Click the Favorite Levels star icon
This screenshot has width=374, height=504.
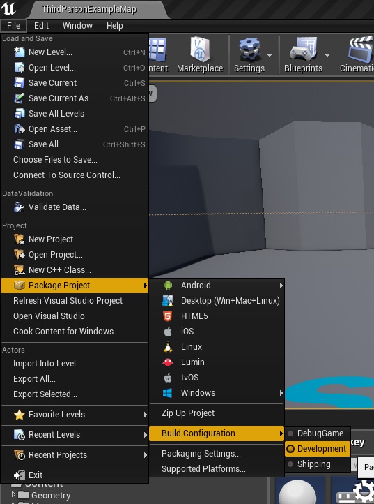tap(20, 415)
